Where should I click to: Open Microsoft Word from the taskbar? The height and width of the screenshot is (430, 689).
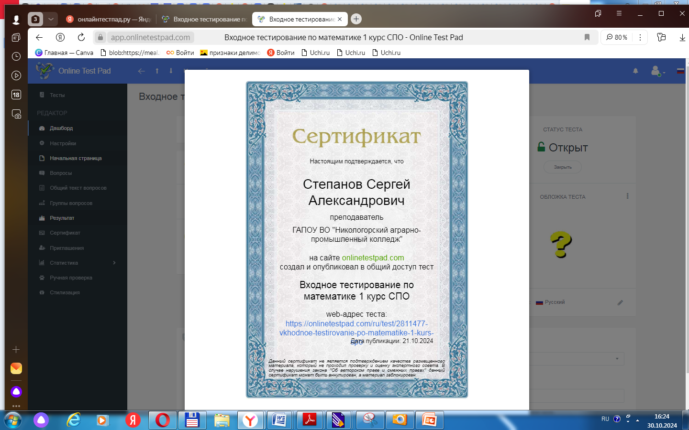[x=279, y=420]
